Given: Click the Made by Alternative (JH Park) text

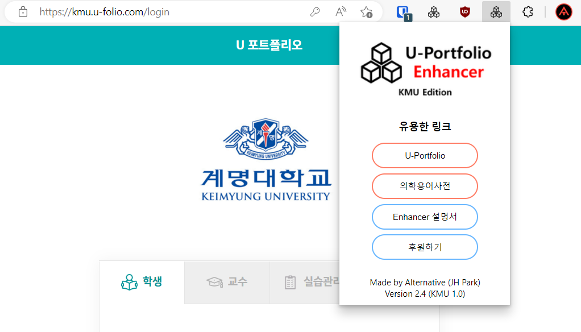Looking at the screenshot, I should (425, 283).
